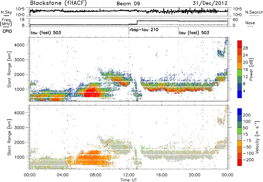
Task: Pick the gray segment of Velocity colorbar
Action: (240, 137)
